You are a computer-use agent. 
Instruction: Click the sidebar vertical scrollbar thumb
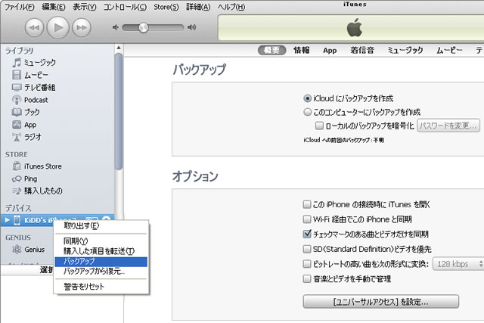point(119,111)
